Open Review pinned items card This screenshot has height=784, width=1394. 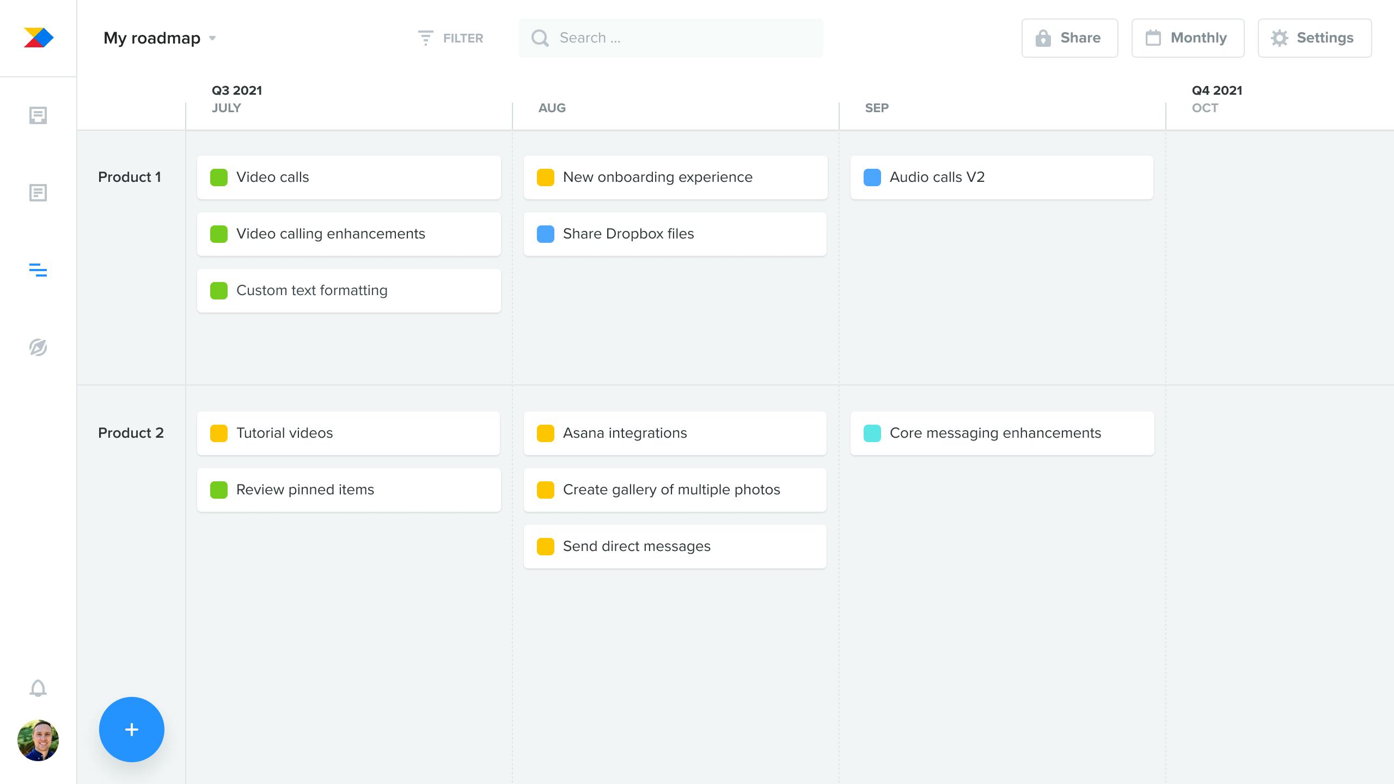[x=349, y=490]
